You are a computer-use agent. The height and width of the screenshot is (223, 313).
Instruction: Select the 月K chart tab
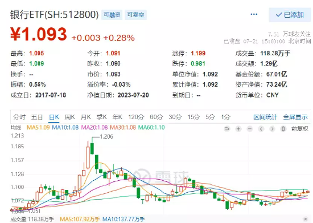coord(85,117)
